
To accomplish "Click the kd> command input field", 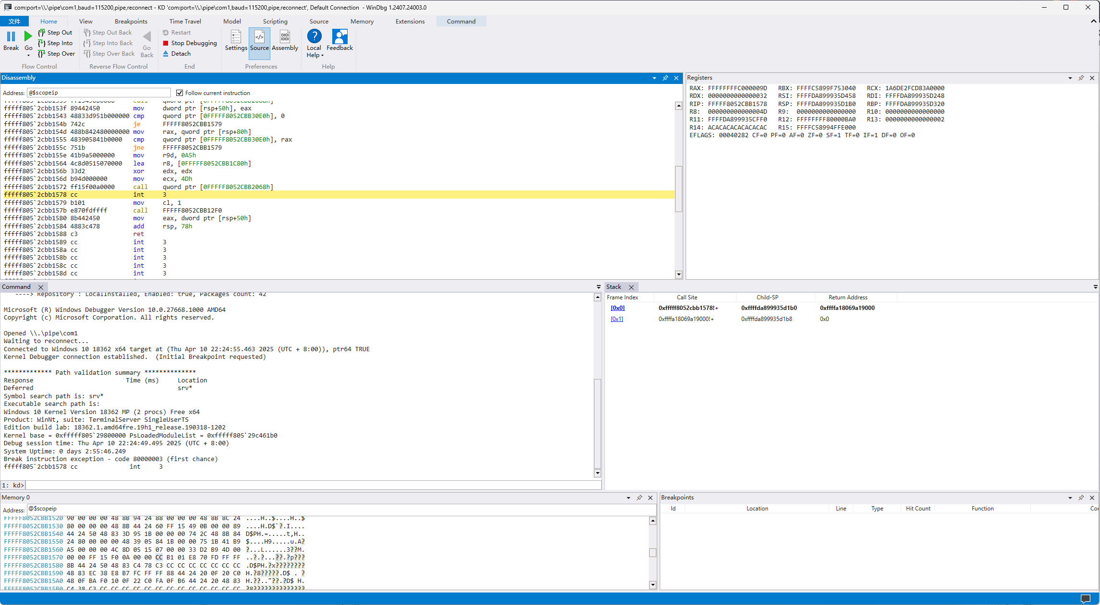I will click(312, 485).
